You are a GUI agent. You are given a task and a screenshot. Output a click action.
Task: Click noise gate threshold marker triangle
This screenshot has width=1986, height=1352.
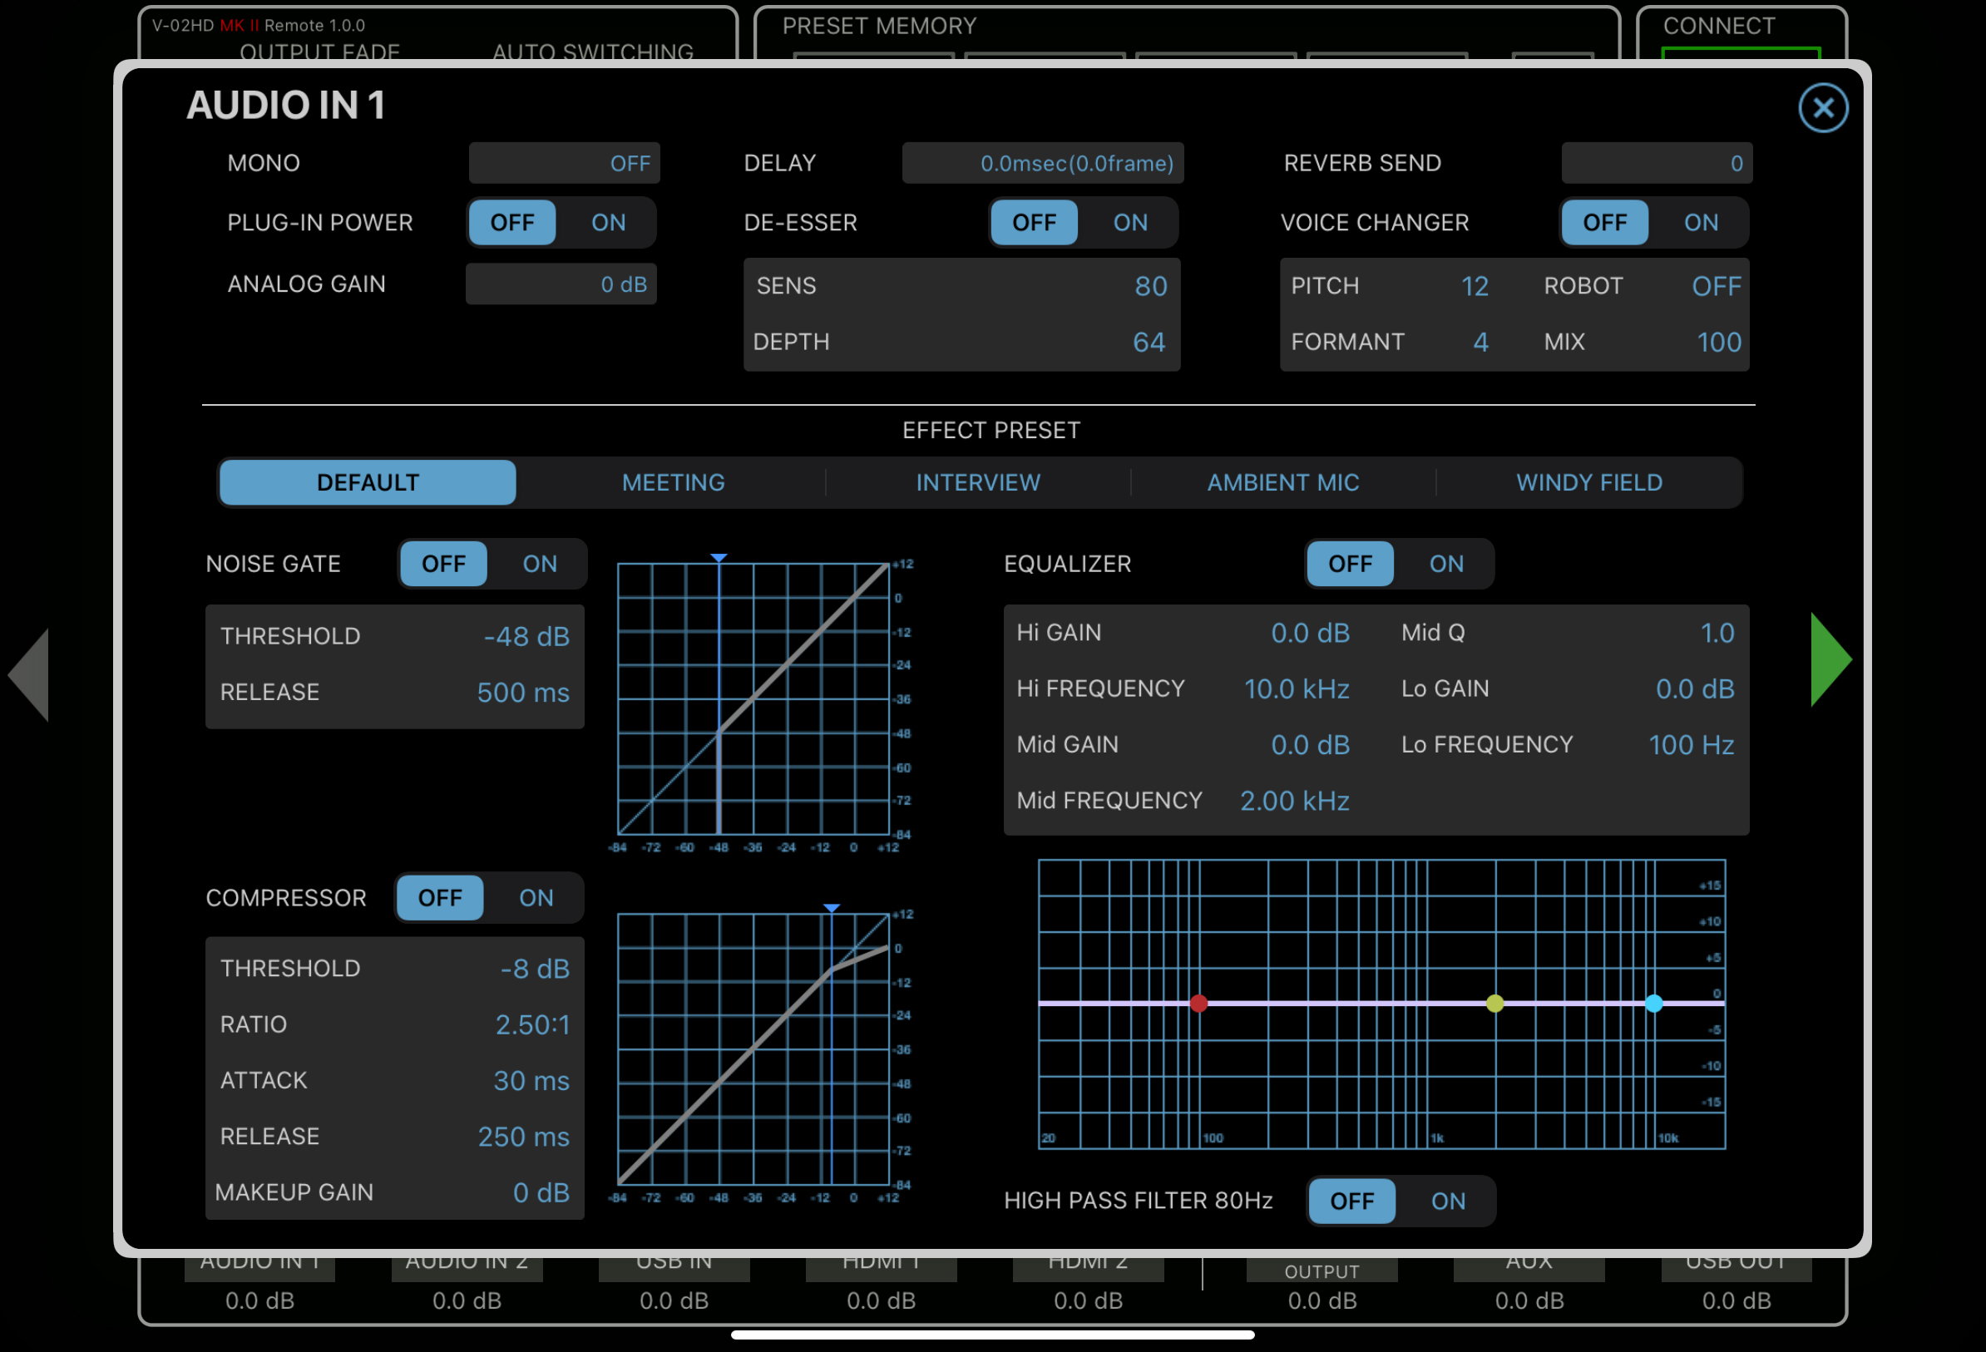click(x=719, y=558)
